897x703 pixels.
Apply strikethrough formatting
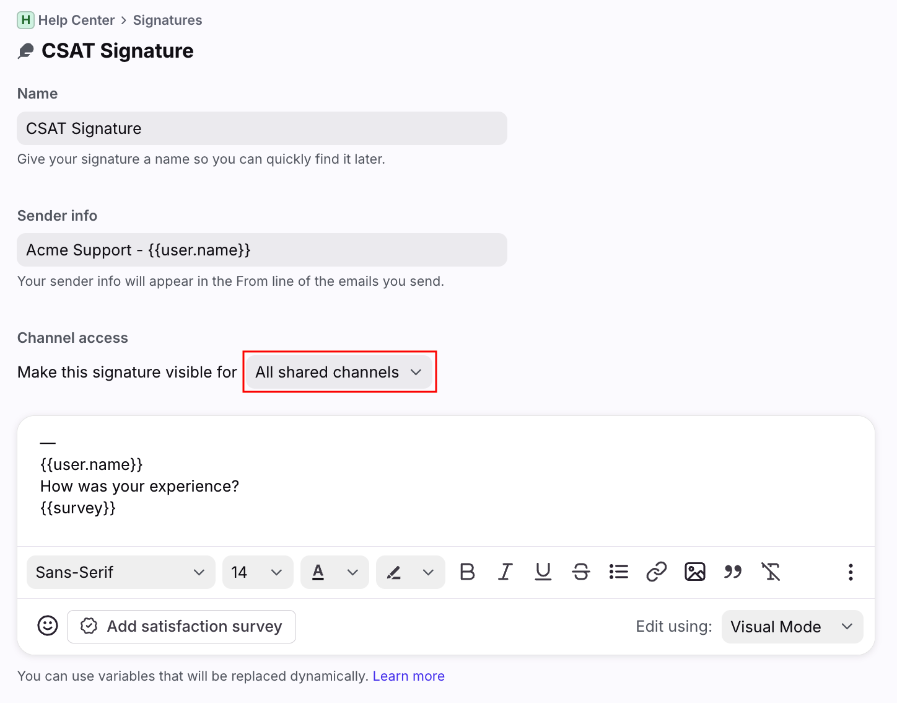tap(581, 572)
